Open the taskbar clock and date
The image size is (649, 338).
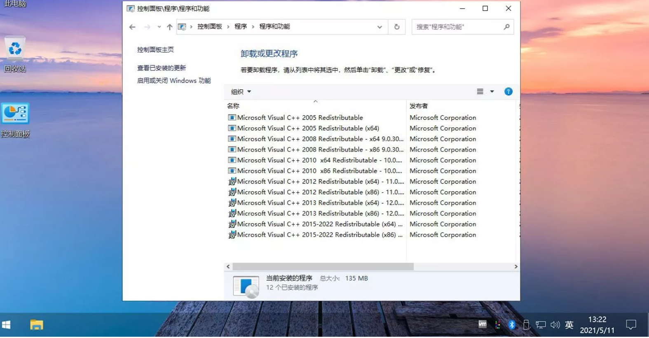pyautogui.click(x=597, y=325)
